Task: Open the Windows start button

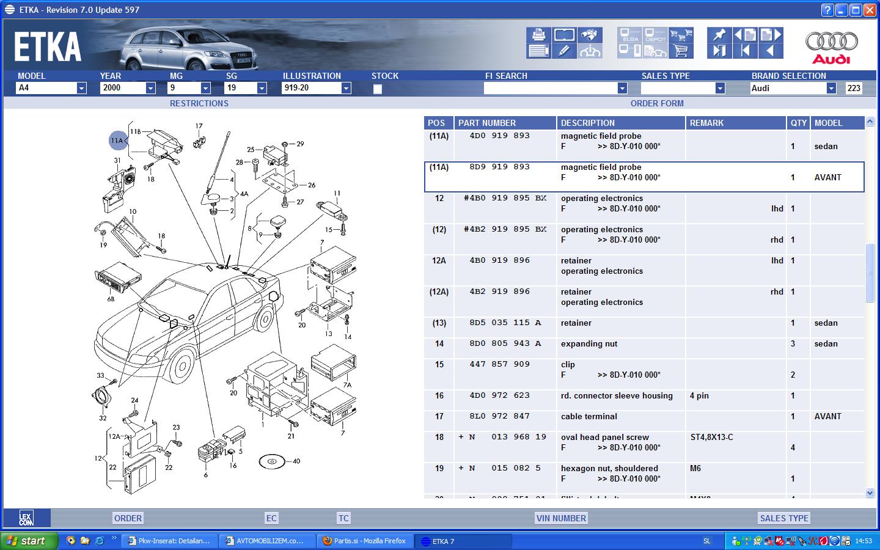Action: [29, 541]
